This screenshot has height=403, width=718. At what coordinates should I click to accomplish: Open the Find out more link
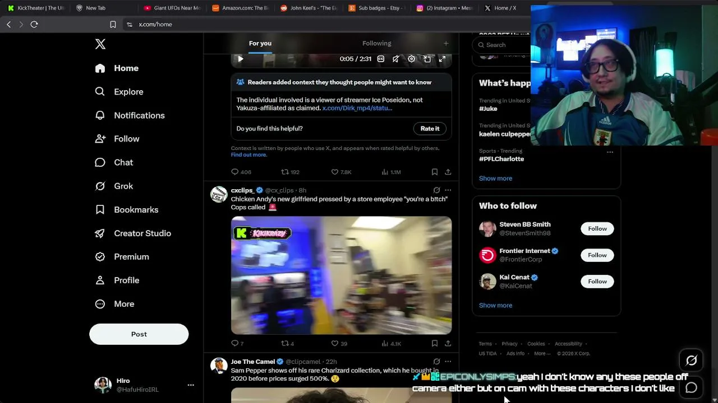click(248, 155)
